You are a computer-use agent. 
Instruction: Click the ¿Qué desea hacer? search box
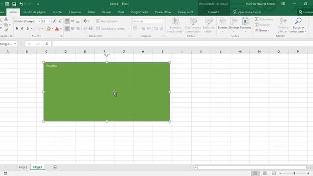coord(247,12)
